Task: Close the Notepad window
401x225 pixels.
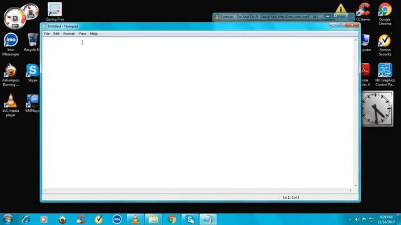Action: coord(352,25)
